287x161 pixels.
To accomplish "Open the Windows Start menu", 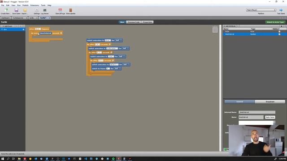I will [x=3, y=159].
